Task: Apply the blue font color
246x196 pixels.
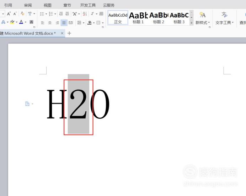Action: tap(21, 22)
